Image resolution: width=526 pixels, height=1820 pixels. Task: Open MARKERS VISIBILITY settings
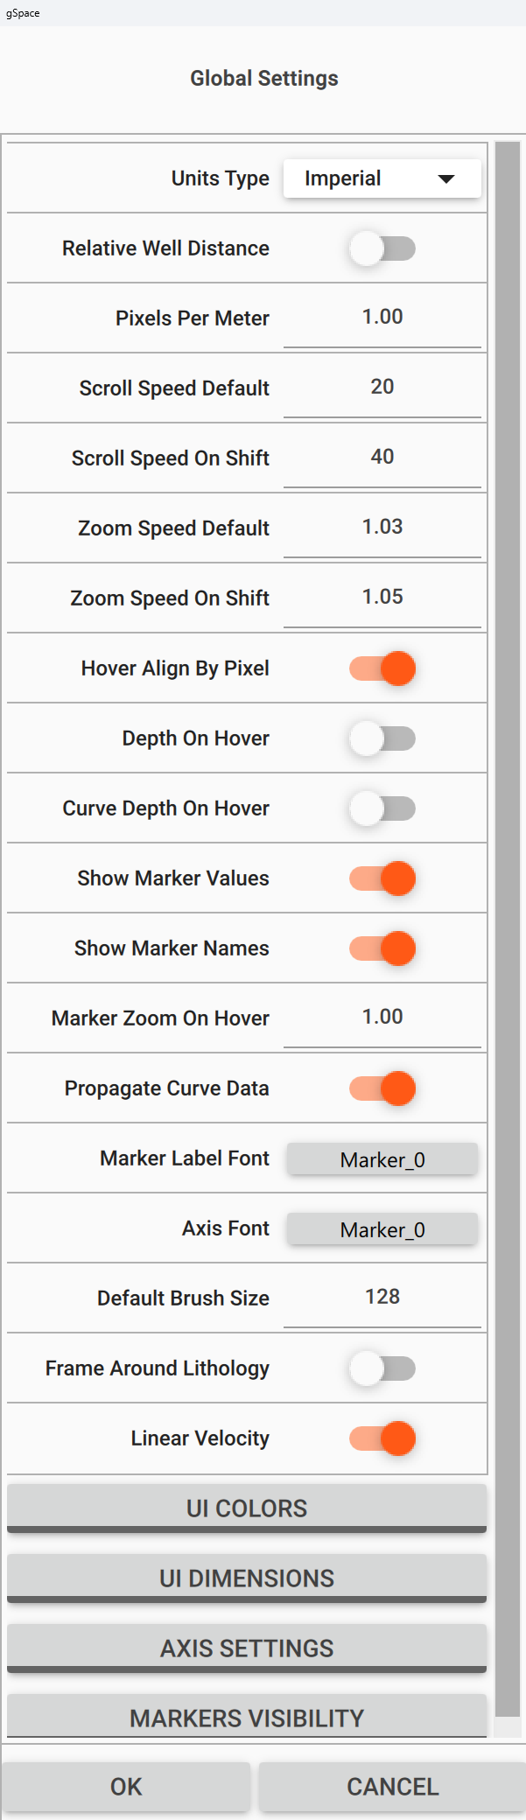pos(246,1717)
